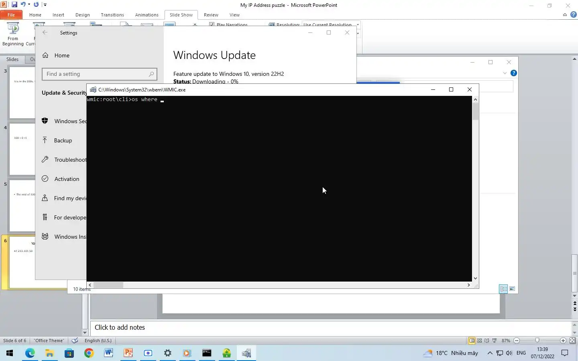Open Troubleshoot in Settings sidebar

(x=64, y=160)
